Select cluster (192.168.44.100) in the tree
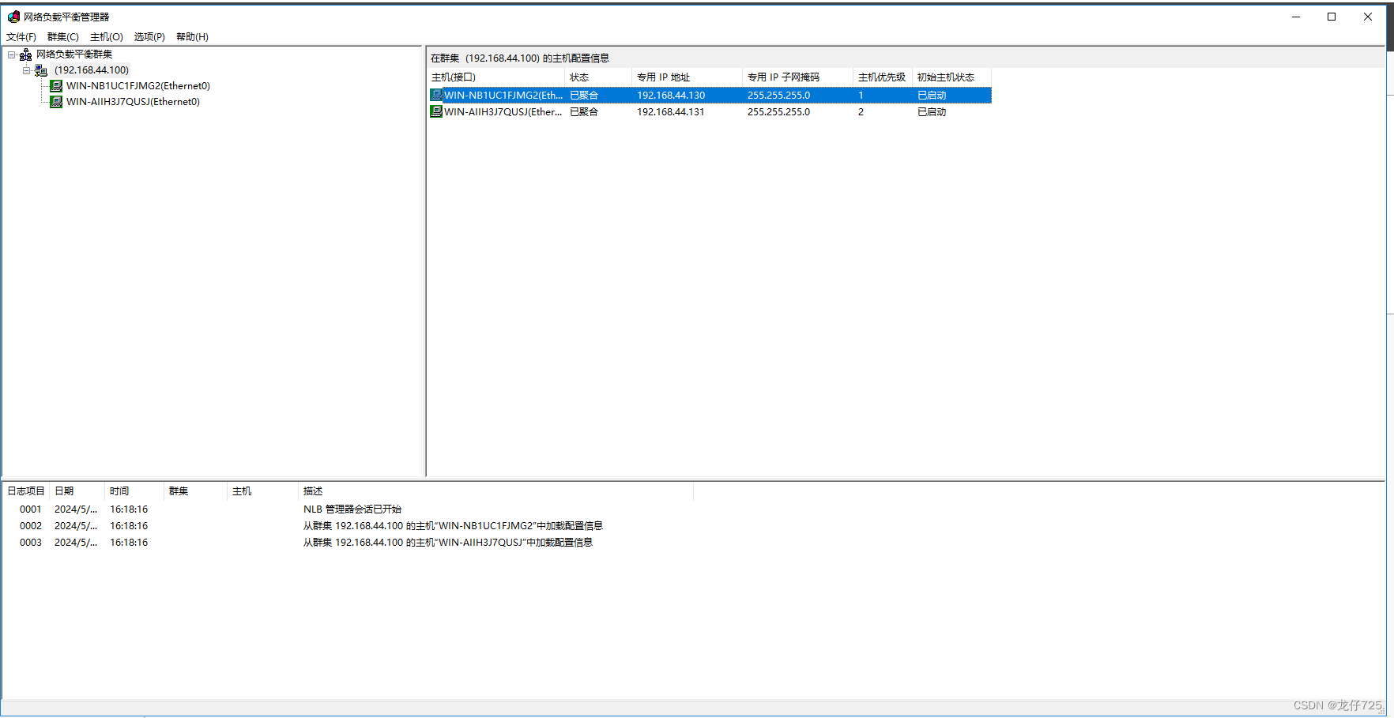1394x718 pixels. tap(92, 70)
